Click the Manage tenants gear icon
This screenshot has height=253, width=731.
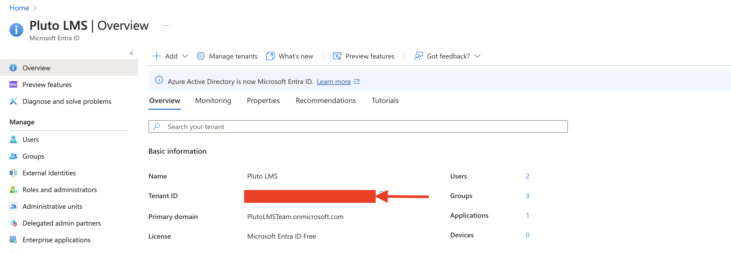point(201,56)
